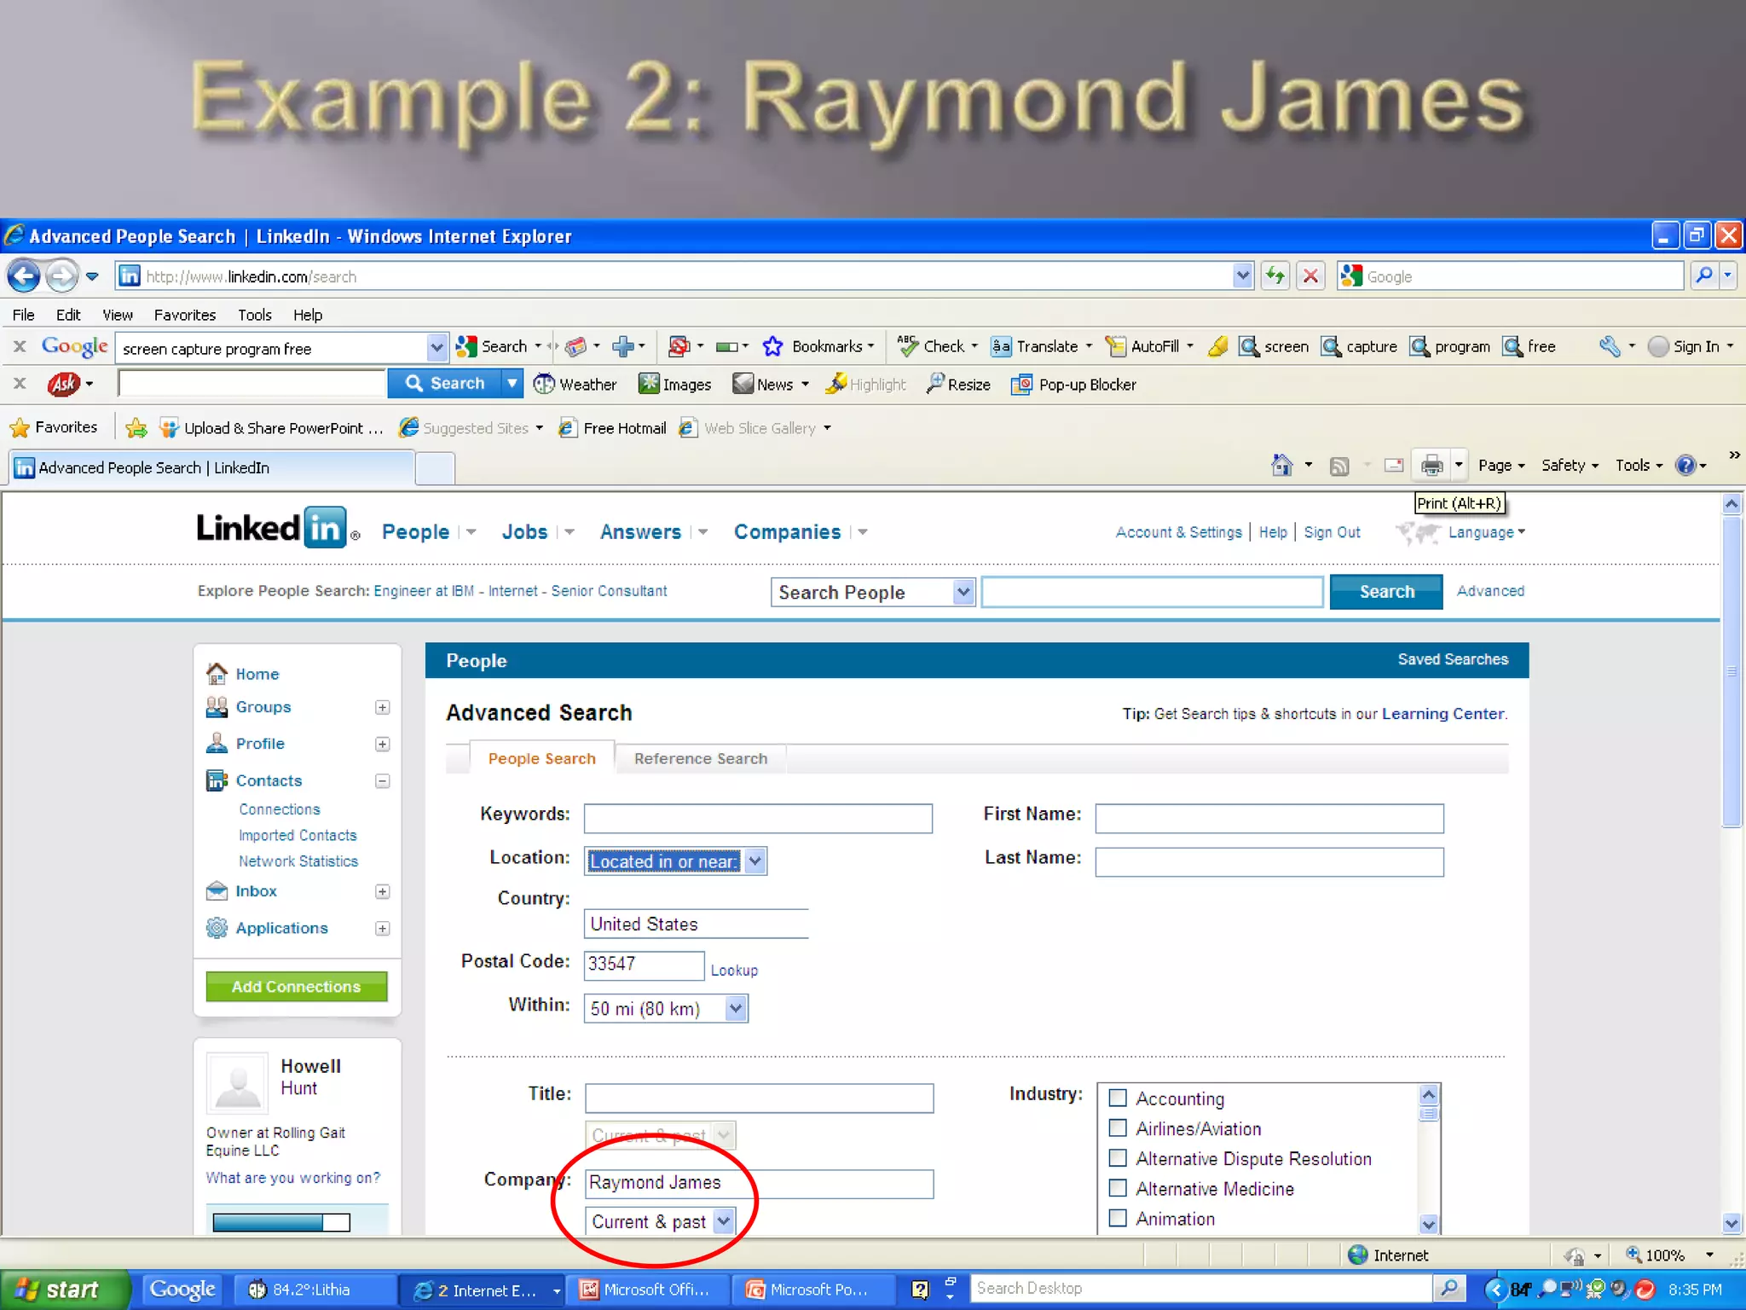Collapse the Contacts sidebar section
This screenshot has height=1310, width=1746.
coord(383,780)
